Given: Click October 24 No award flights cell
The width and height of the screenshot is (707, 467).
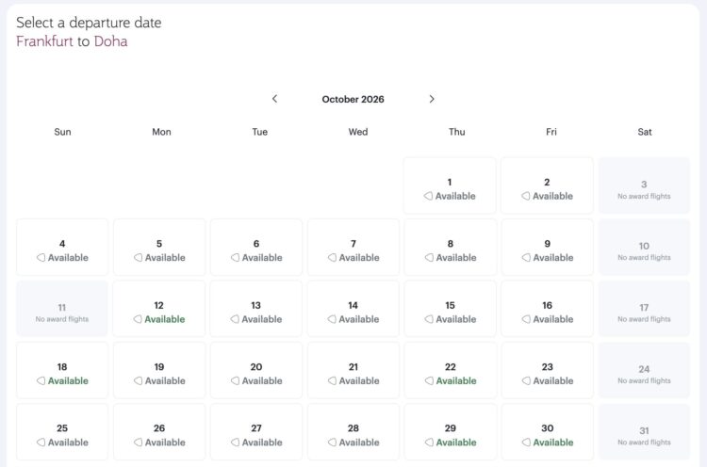Looking at the screenshot, I should [644, 370].
